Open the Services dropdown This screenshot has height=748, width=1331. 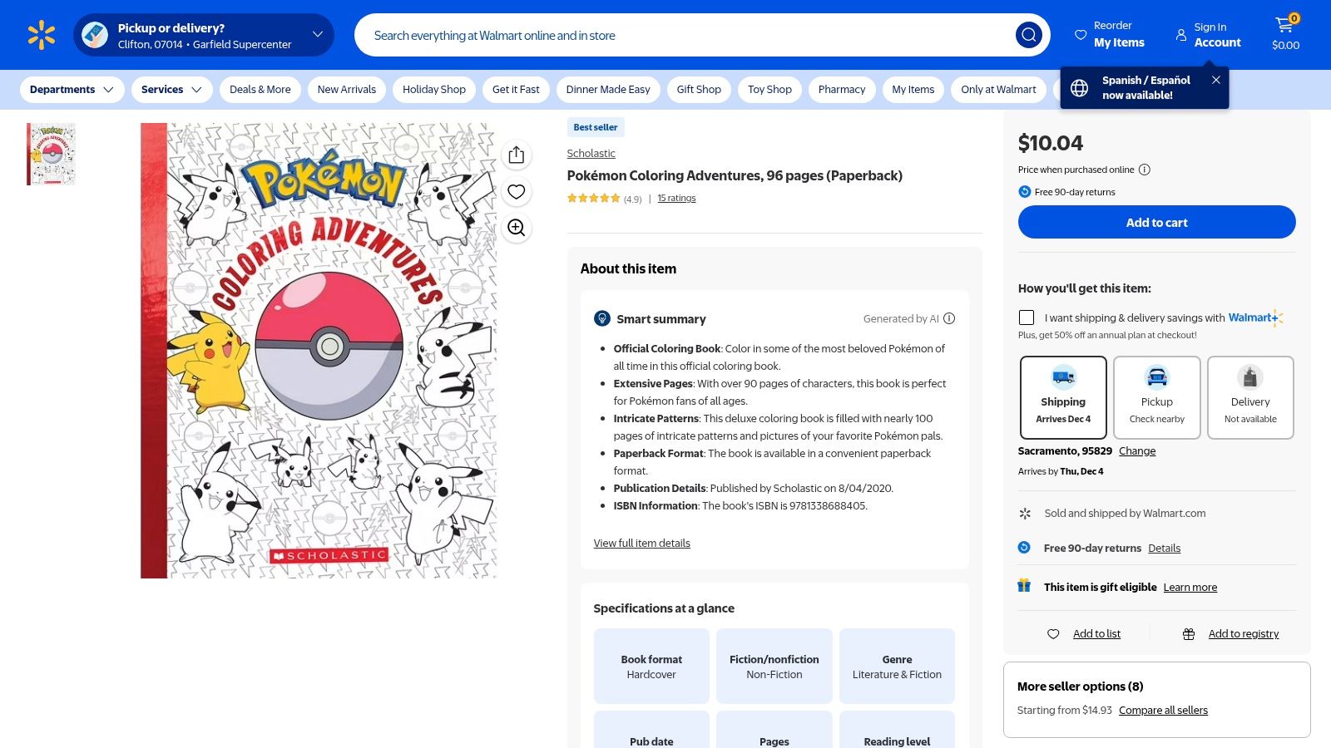click(x=171, y=89)
